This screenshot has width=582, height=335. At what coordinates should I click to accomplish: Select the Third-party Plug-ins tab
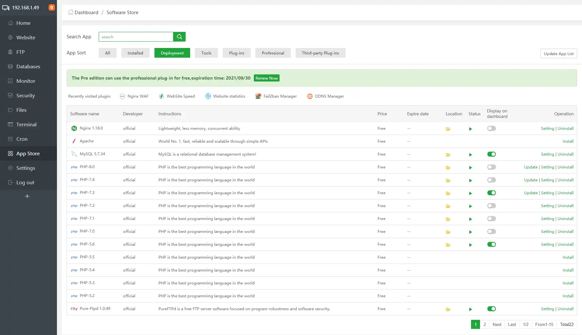pyautogui.click(x=320, y=53)
